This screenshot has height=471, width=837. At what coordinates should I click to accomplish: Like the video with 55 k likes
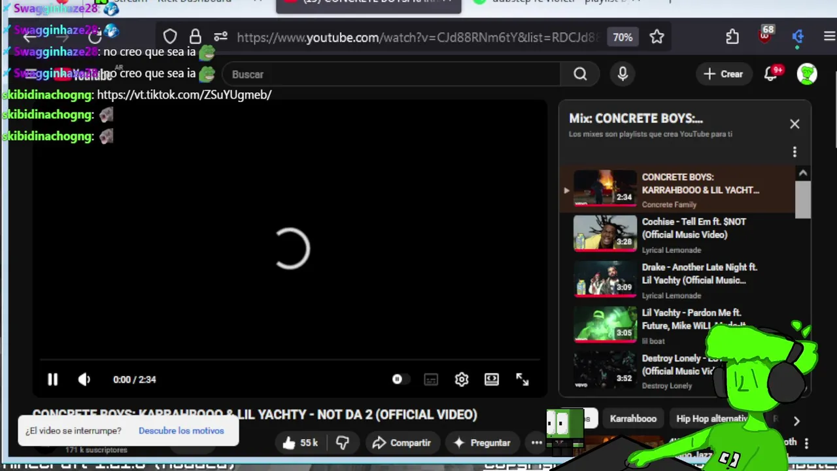tap(300, 443)
